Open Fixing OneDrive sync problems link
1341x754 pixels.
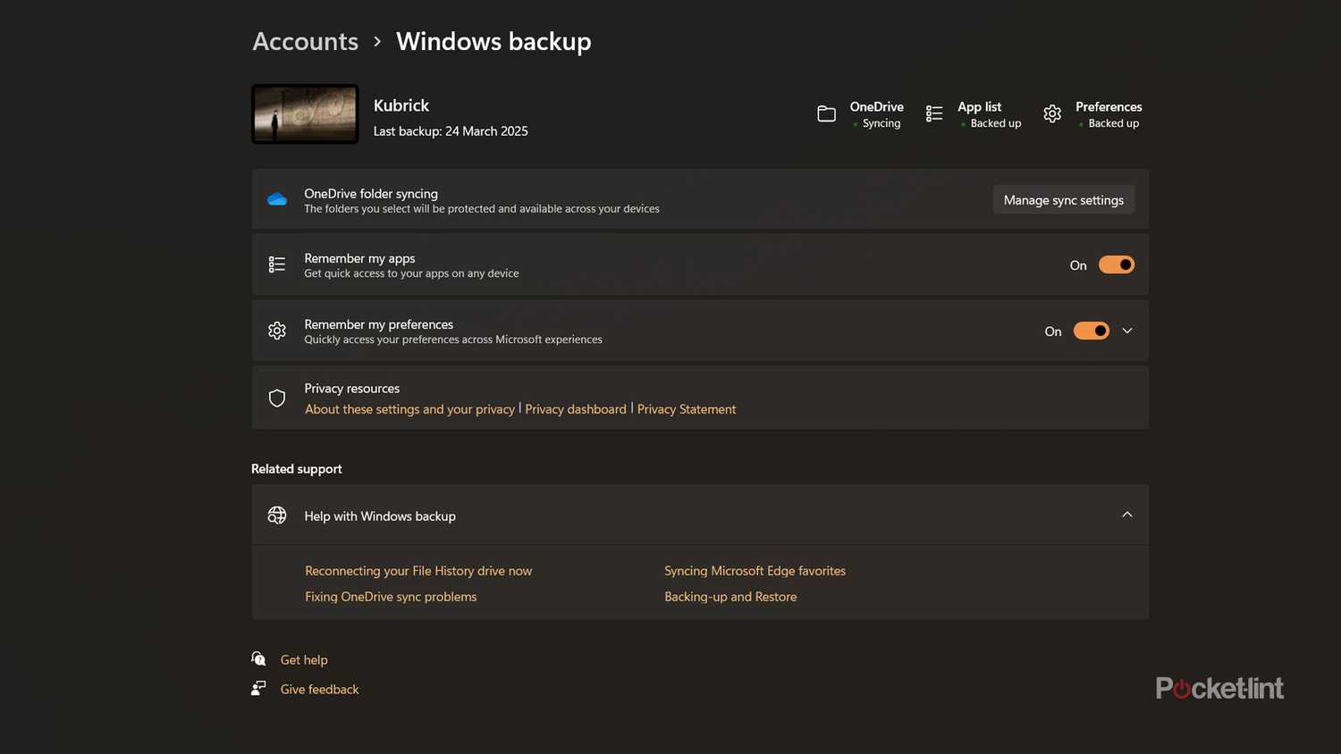click(391, 597)
